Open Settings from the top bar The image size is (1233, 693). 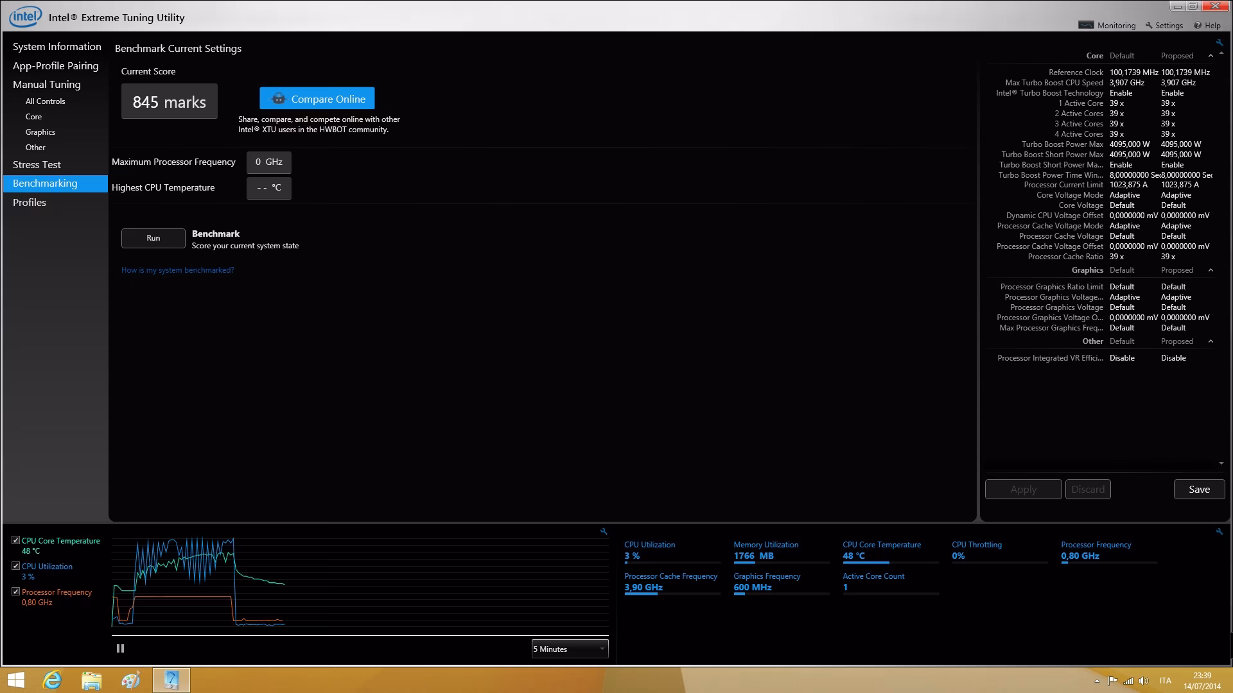[1164, 25]
